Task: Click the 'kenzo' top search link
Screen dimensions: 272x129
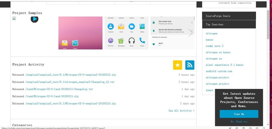Action: point(209,40)
